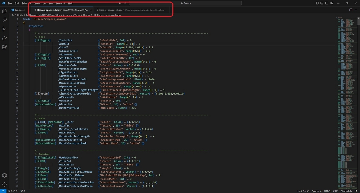360x193 pixels.
Task: Click the editor vertical scrollbar
Action: [358, 103]
